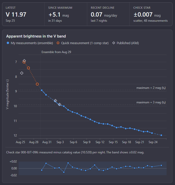Click the 'Aug 25' x-axis label

(20, 142)
